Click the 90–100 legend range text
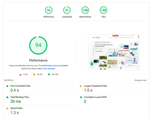The width and height of the screenshot is (153, 117). [x=55, y=74]
